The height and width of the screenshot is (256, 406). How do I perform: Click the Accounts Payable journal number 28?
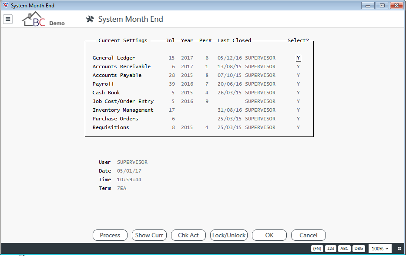[172, 75]
